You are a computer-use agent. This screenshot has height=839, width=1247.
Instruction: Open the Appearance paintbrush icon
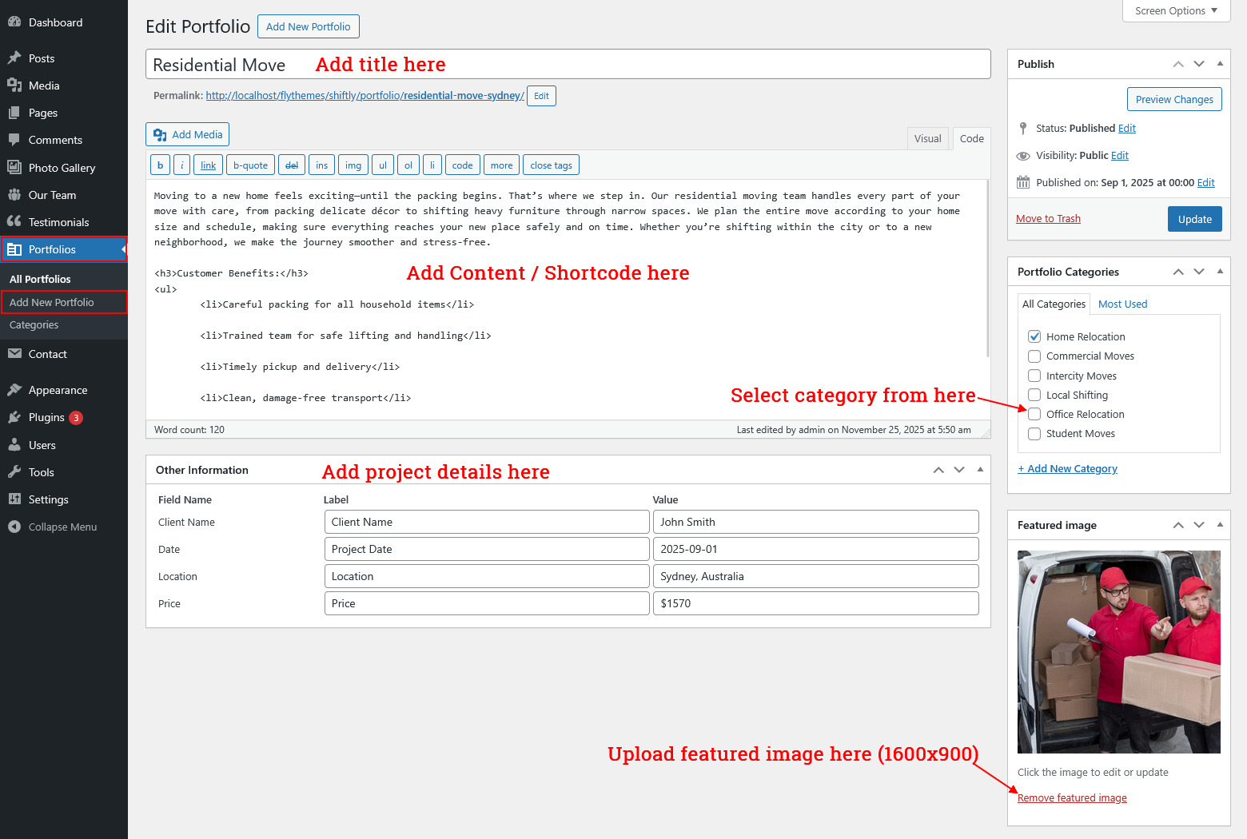[14, 390]
